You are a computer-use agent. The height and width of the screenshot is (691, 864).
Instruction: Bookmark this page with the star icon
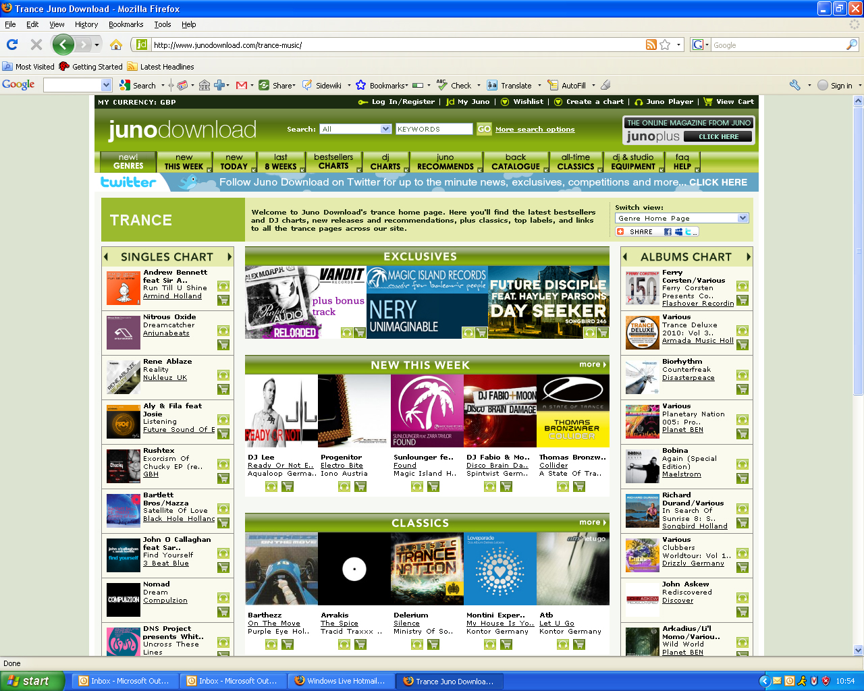666,45
